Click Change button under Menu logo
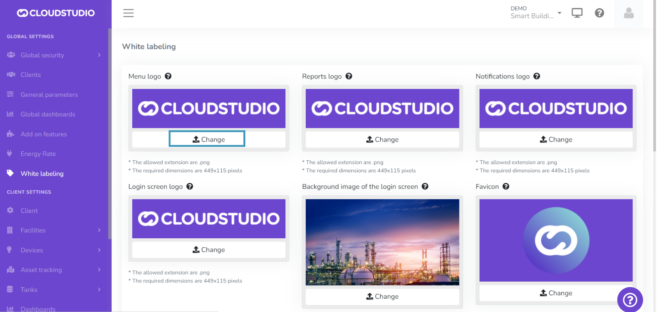 [207, 139]
